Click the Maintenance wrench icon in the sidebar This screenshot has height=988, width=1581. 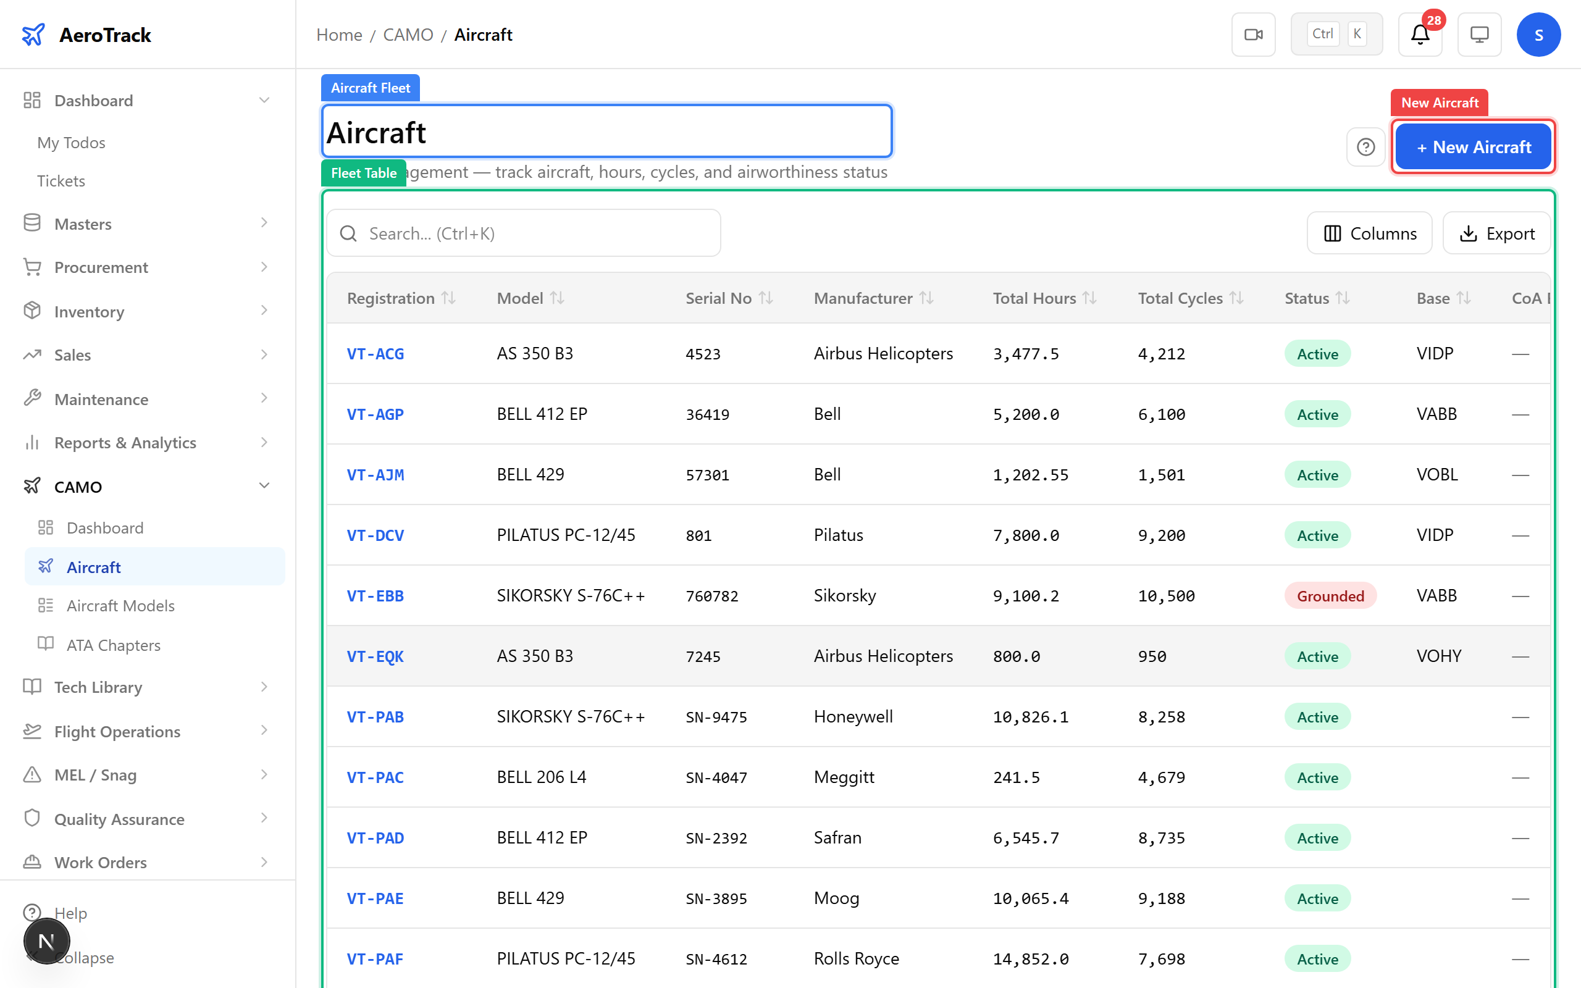pos(32,399)
